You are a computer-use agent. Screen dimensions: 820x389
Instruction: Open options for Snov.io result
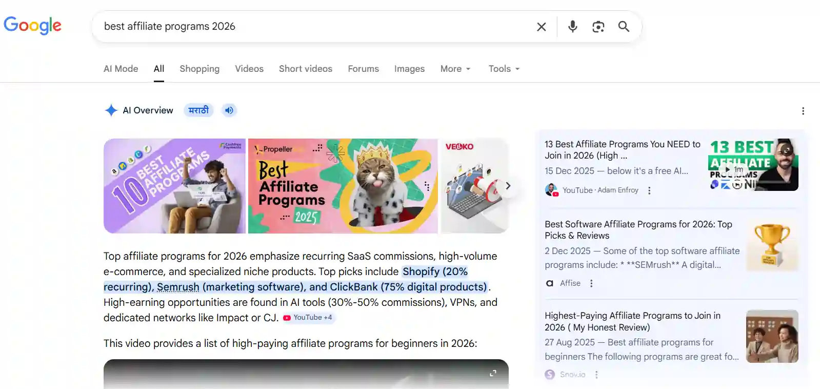[596, 375]
